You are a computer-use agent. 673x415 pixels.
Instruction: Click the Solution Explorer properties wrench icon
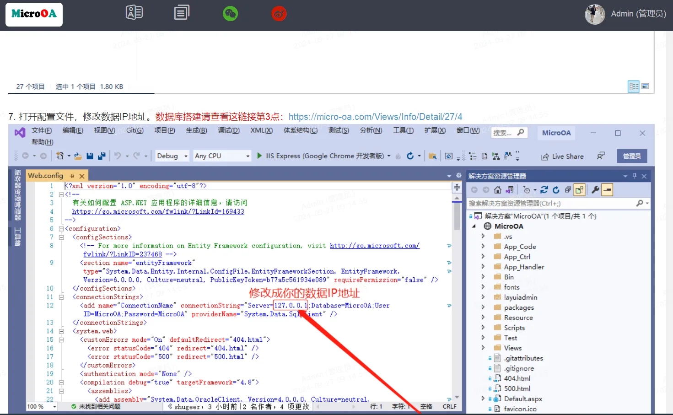(595, 190)
